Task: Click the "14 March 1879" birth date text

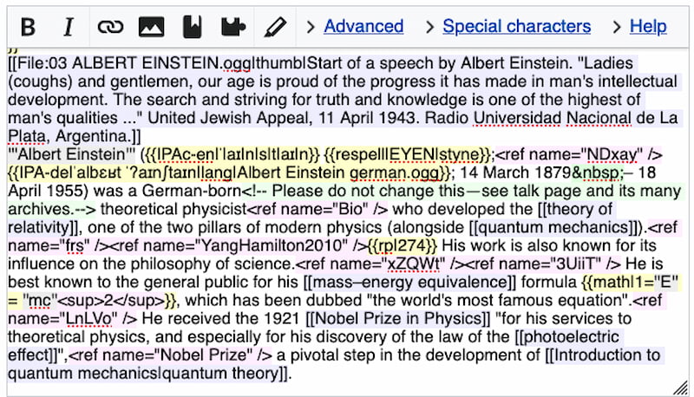Action: [516, 172]
